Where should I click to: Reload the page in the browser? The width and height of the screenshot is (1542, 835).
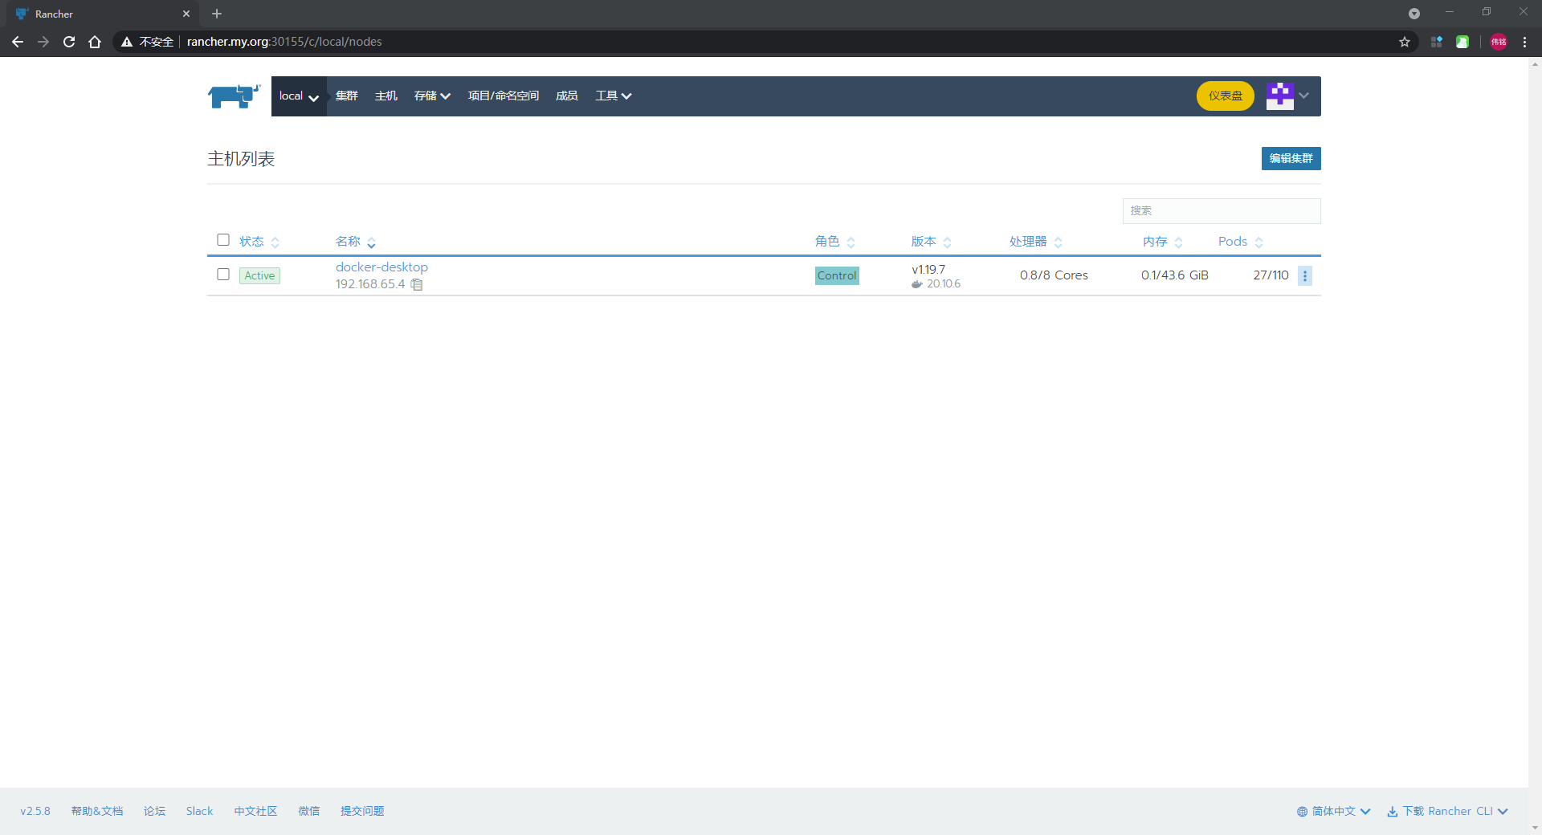pos(69,42)
